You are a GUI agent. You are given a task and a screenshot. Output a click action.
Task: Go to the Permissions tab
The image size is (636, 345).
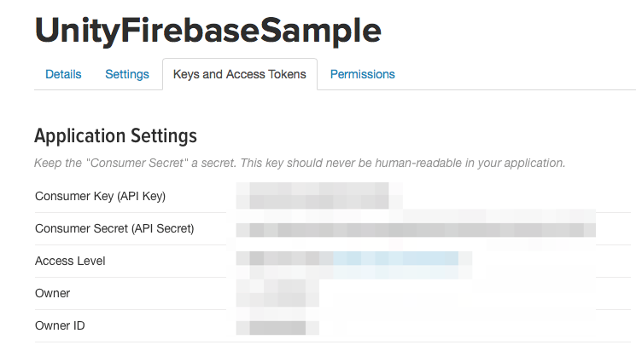coord(362,74)
